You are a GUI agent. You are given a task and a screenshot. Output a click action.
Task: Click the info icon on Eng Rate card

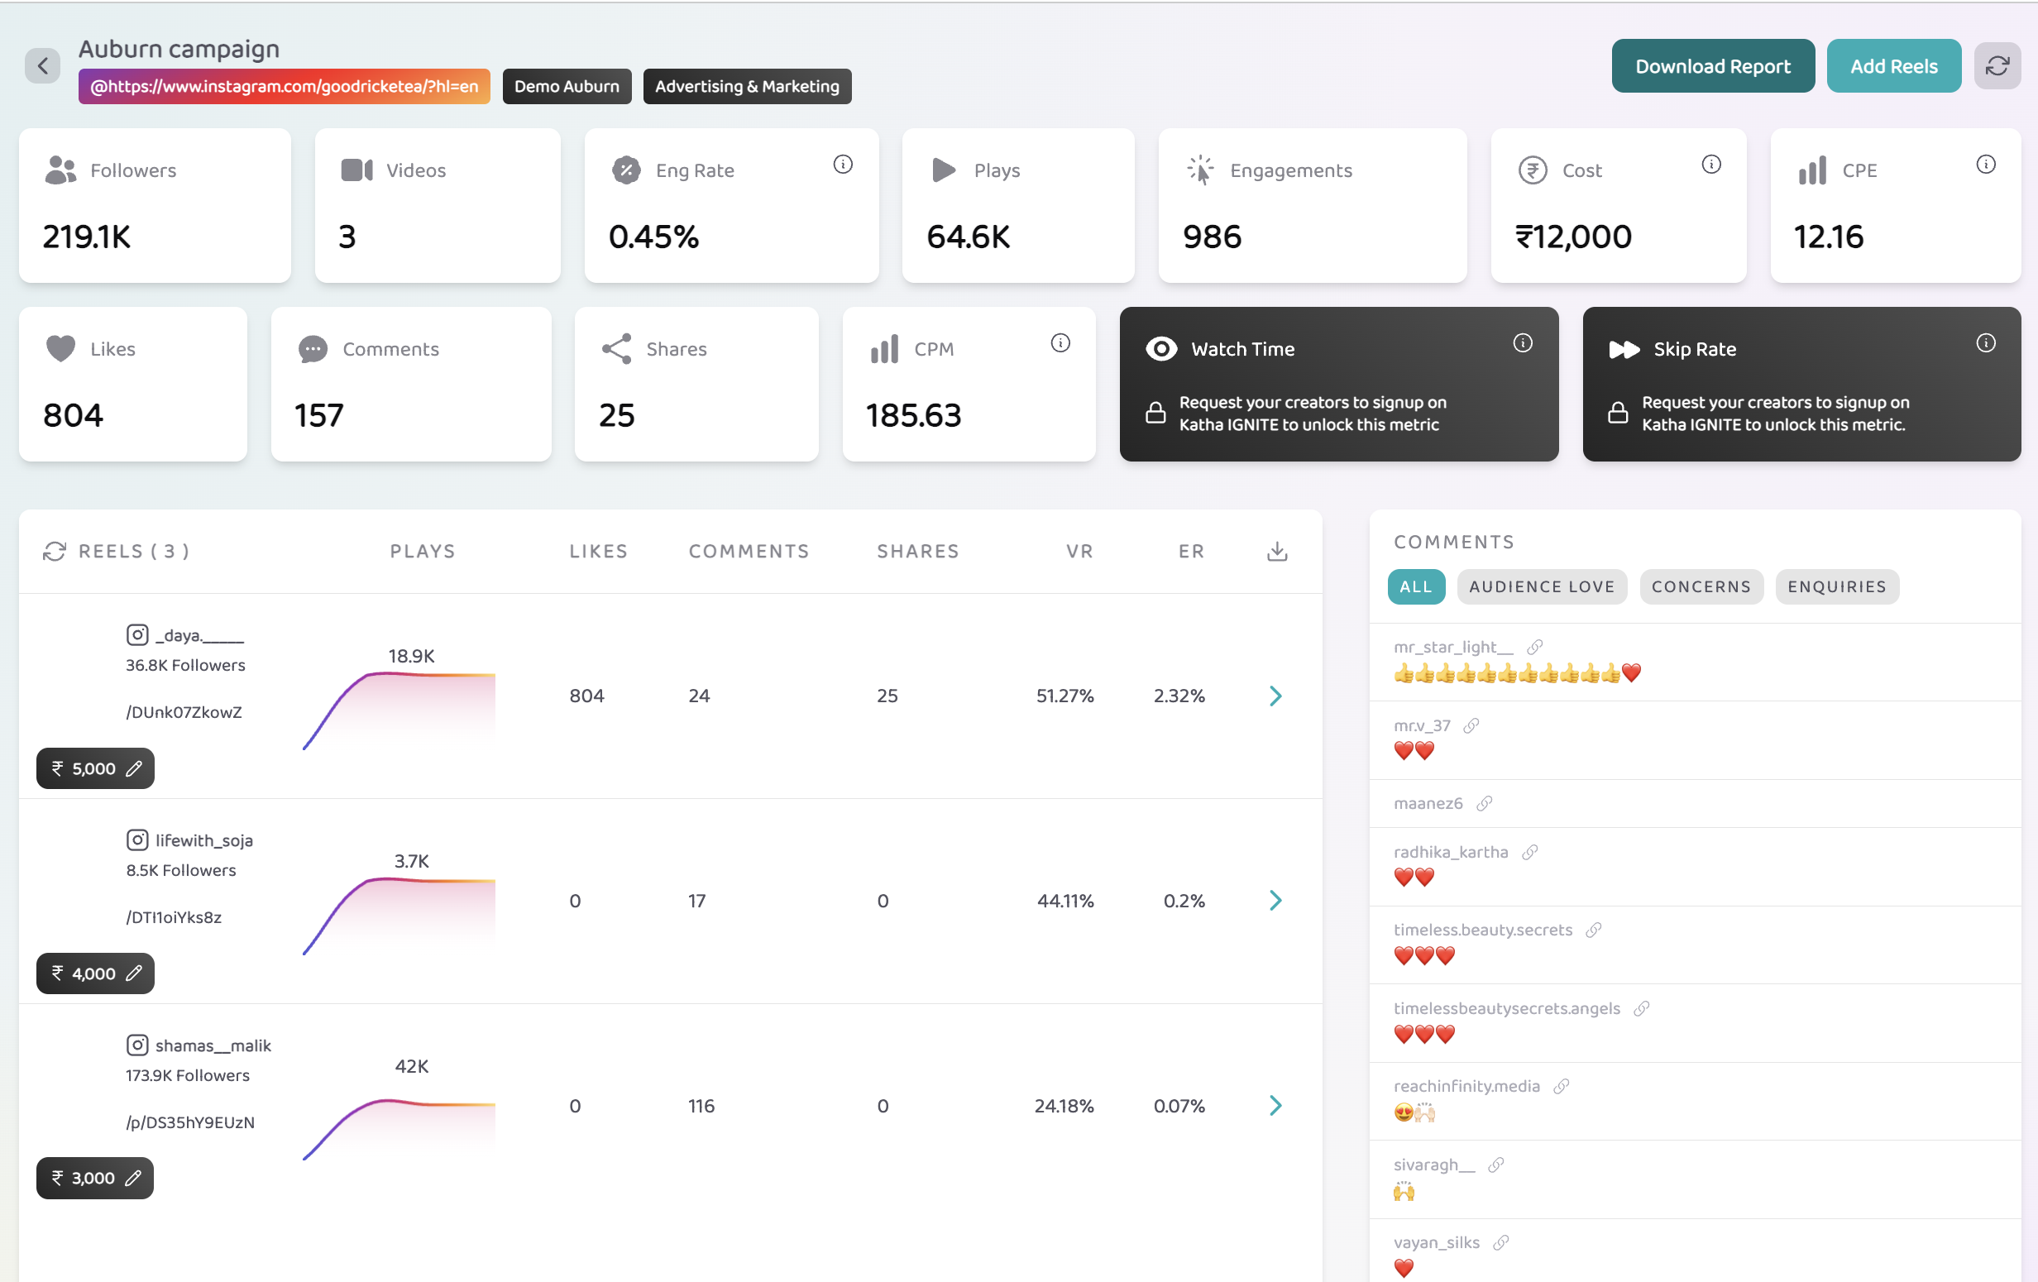pos(842,164)
